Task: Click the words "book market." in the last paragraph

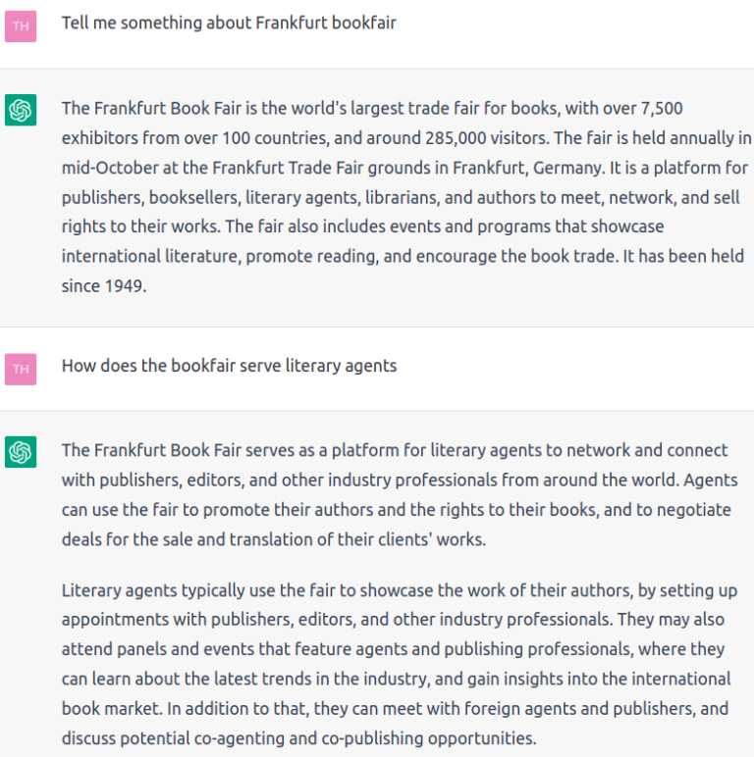Action: point(112,709)
